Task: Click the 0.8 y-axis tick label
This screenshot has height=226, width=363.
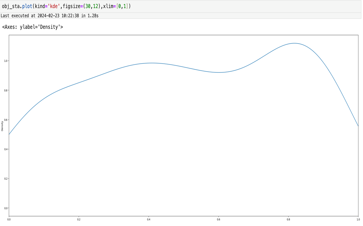Action: click(x=6, y=90)
